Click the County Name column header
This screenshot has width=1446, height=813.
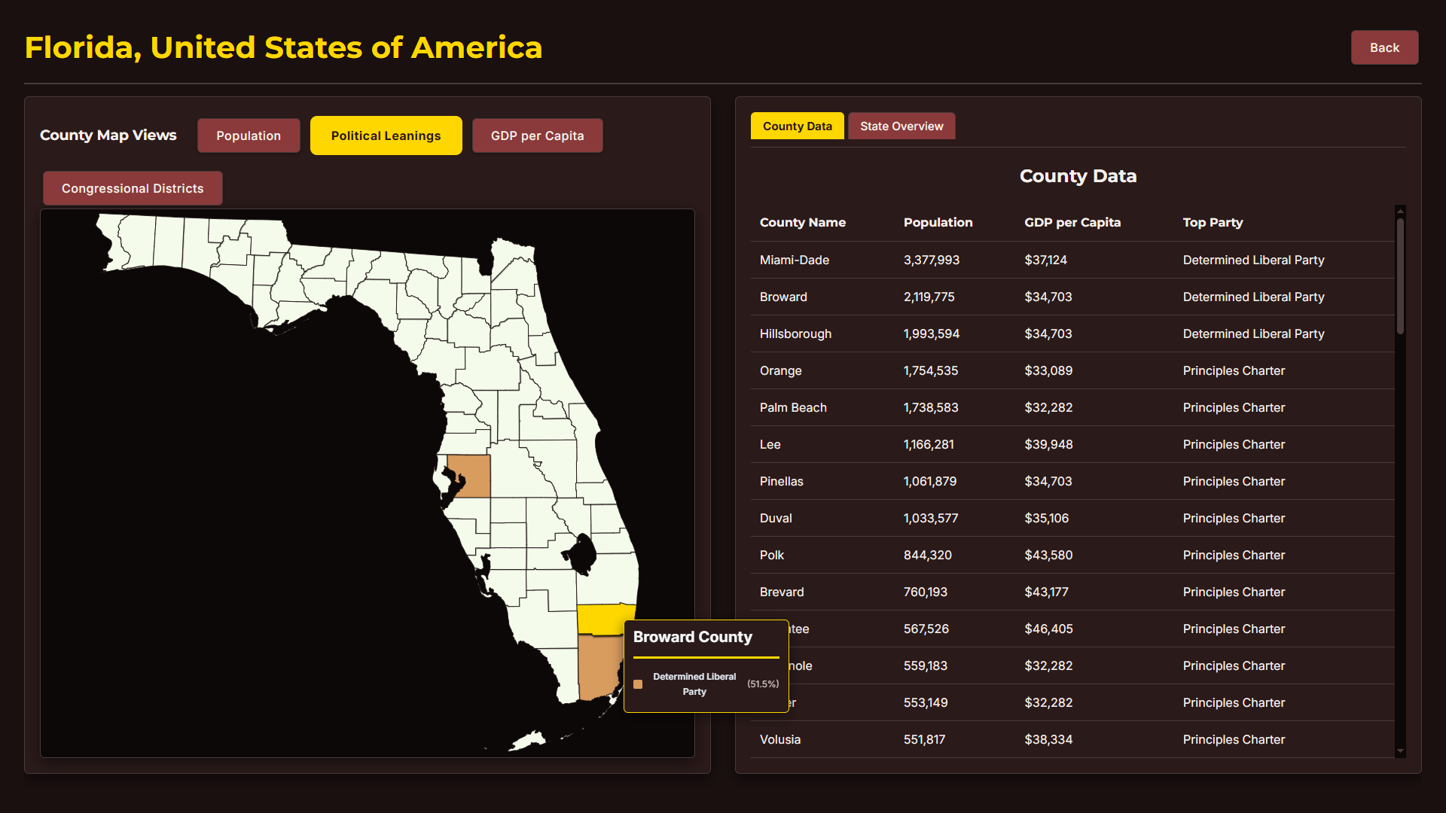coord(802,223)
